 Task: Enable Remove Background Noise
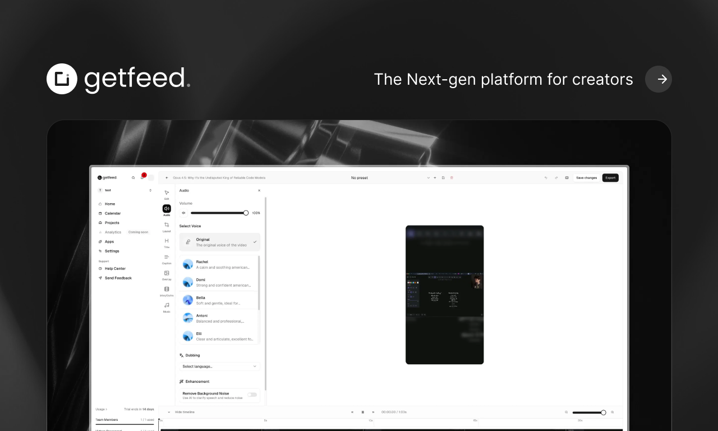pyautogui.click(x=252, y=395)
